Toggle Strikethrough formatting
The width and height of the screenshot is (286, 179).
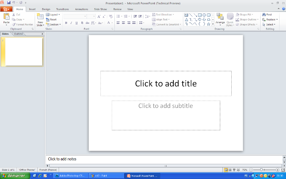pyautogui.click(x=87, y=23)
